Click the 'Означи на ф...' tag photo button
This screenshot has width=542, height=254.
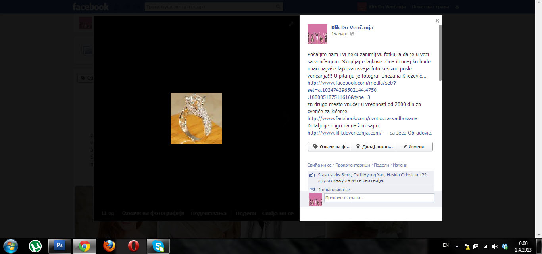(x=329, y=146)
